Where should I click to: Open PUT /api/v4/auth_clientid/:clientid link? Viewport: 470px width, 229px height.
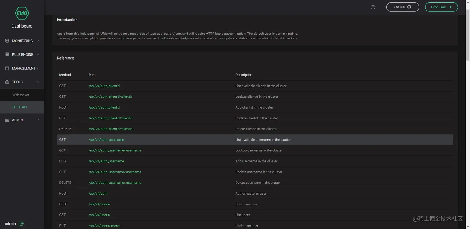[x=110, y=118]
